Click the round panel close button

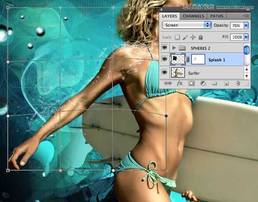(161, 10)
